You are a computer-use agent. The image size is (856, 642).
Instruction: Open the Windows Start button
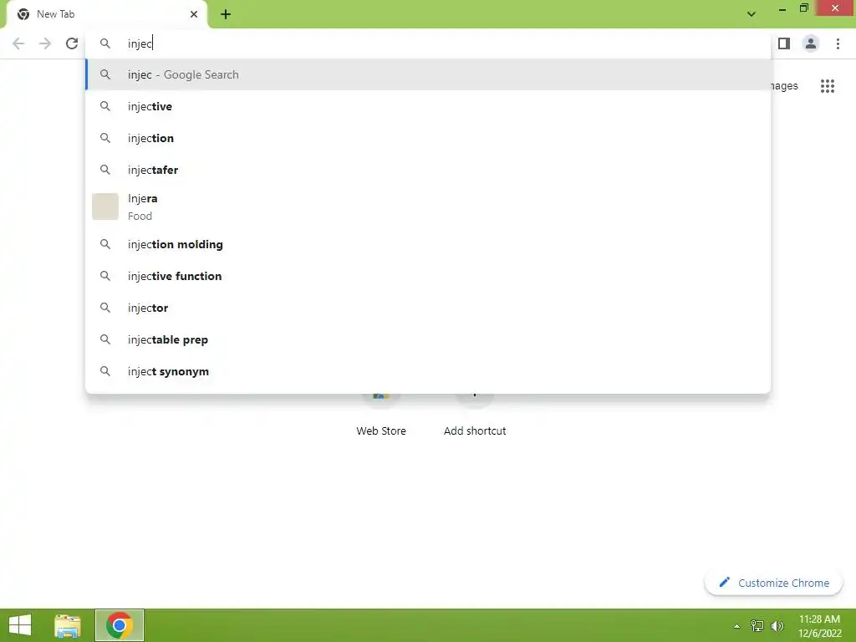(20, 625)
